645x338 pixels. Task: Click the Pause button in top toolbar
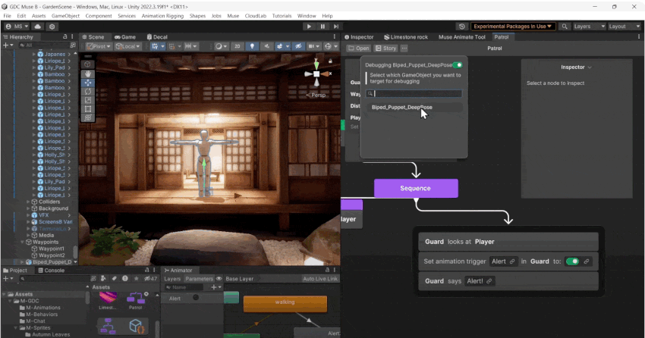[x=322, y=27]
